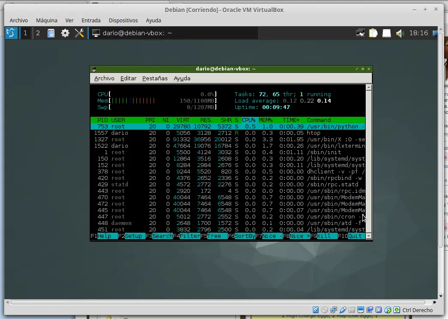Click the USB devices indicator icon
This screenshot has height=319, width=448.
342,310
